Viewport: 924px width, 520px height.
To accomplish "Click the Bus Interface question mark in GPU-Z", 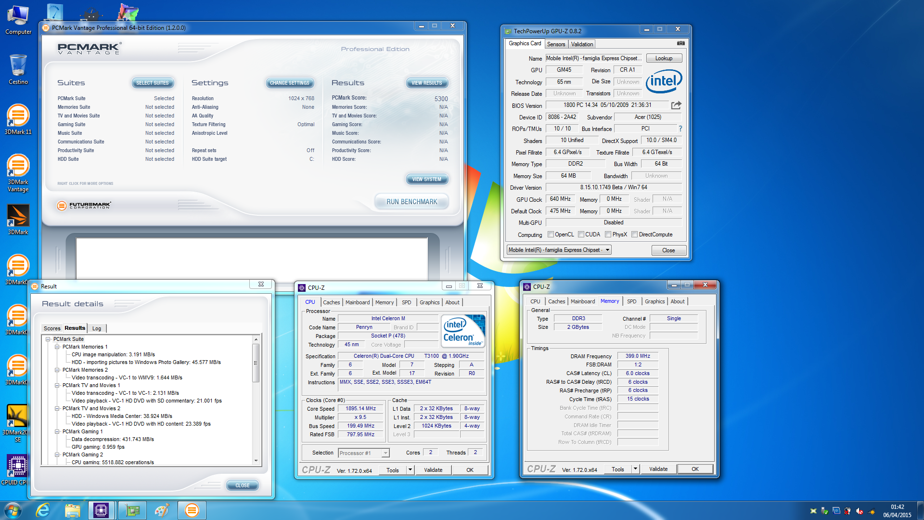I will (680, 129).
